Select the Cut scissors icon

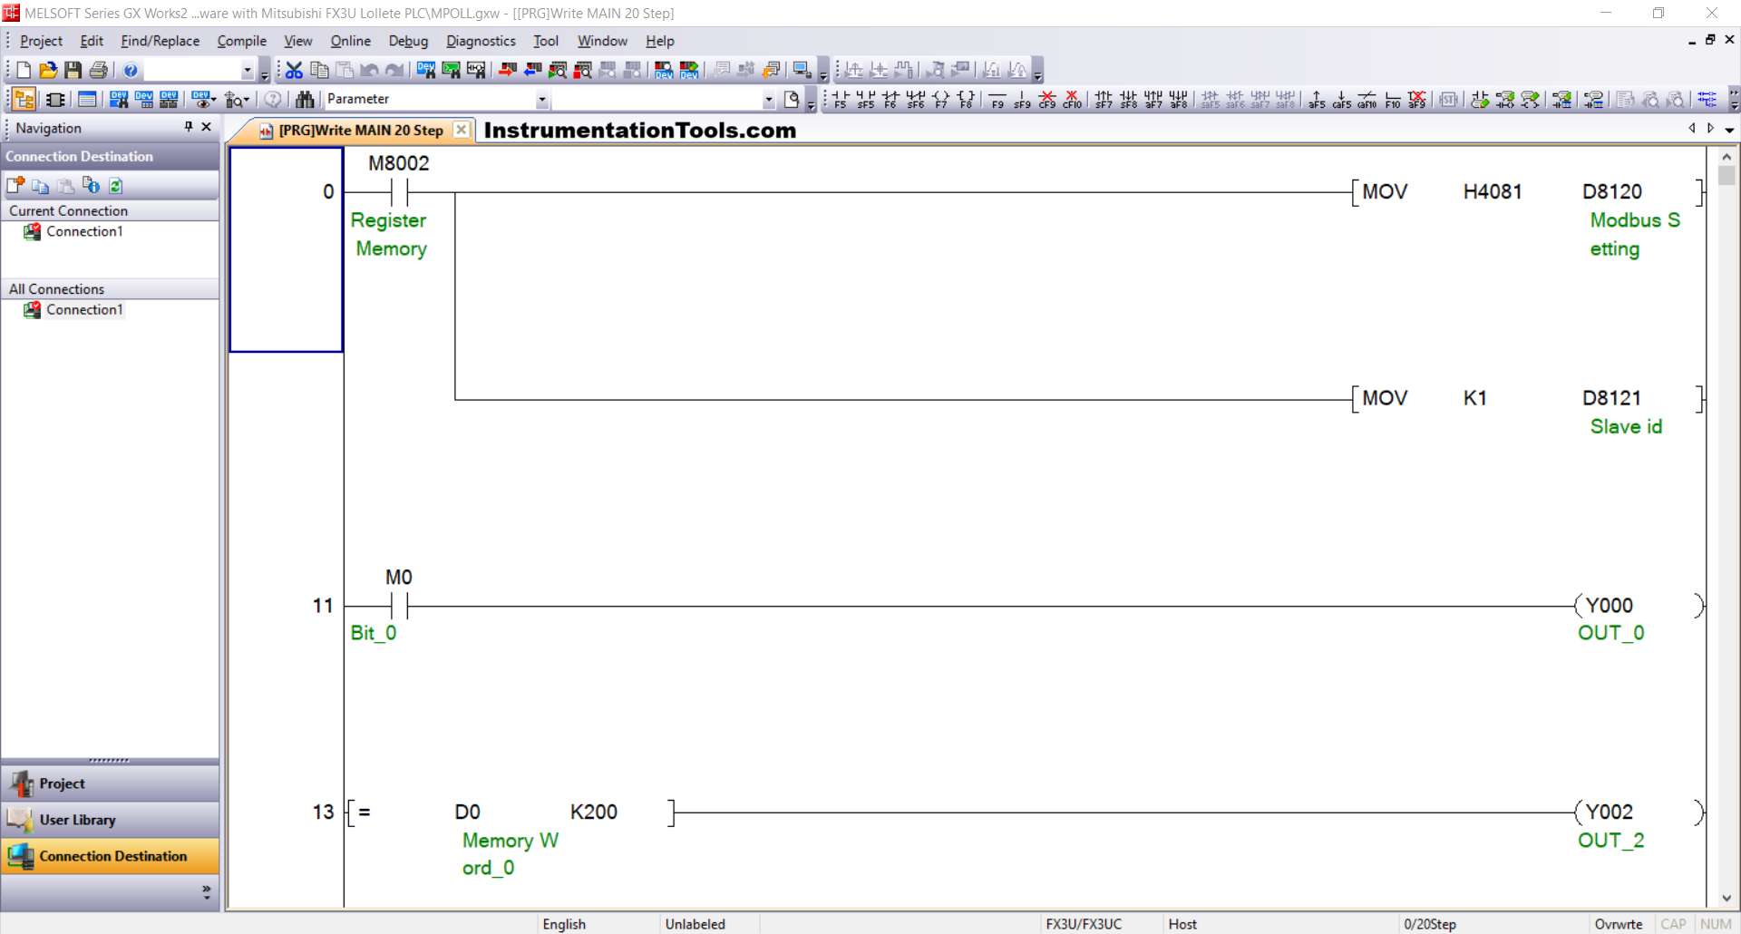click(294, 70)
